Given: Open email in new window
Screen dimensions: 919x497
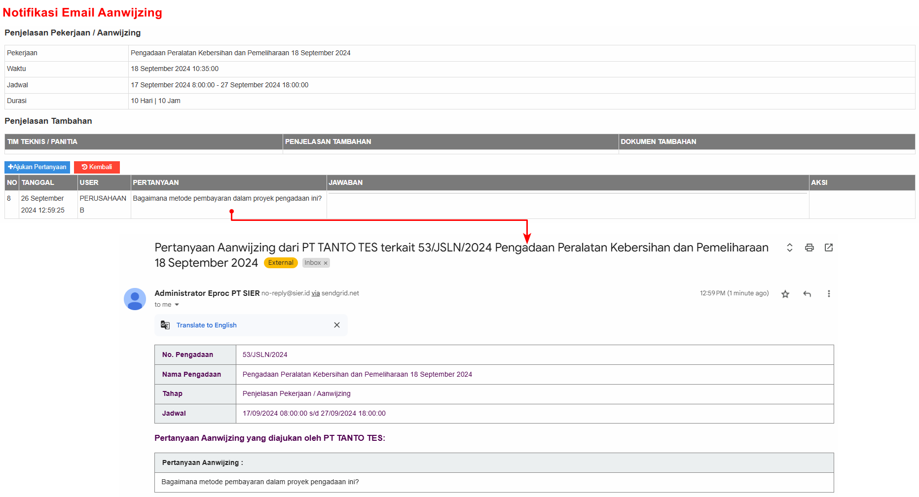Looking at the screenshot, I should (829, 248).
